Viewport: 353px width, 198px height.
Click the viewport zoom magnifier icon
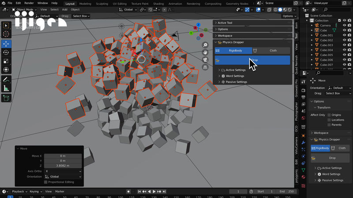click(205, 45)
